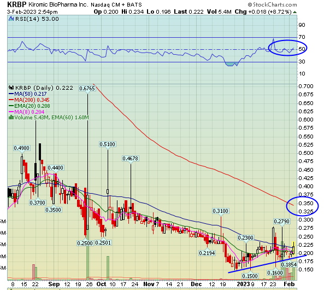The height and width of the screenshot is (290, 324).
Task: Click the 2023 label on the date axis
Action: (243, 284)
